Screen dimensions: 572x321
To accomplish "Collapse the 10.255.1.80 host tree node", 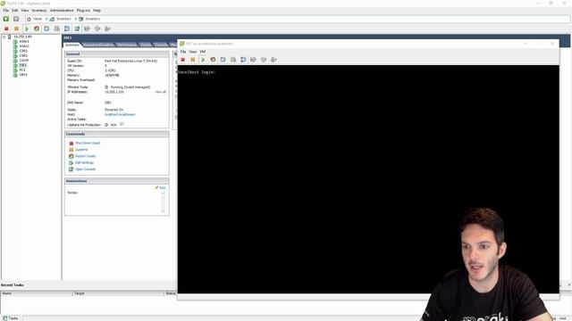I will 4,37.
